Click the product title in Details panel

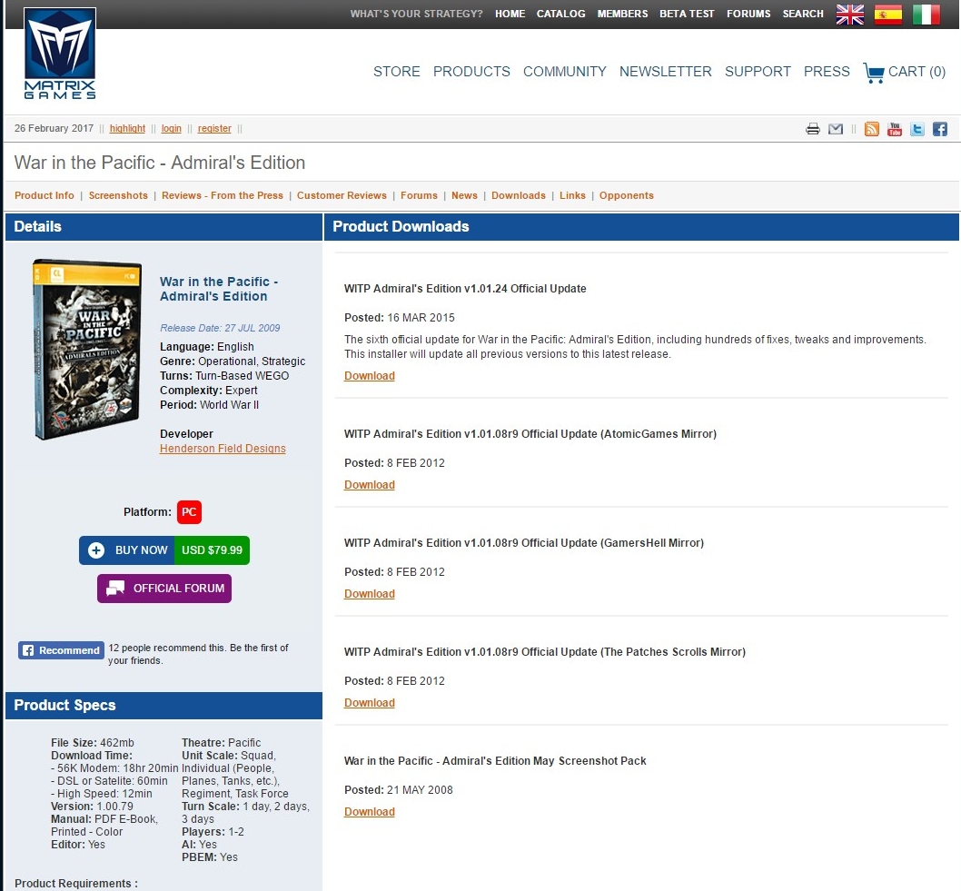pos(219,289)
